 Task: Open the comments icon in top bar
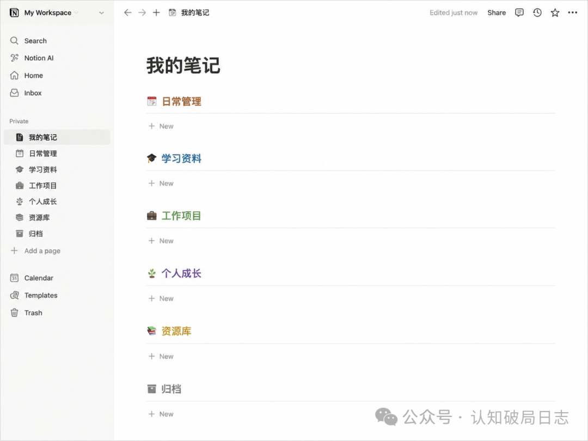[x=519, y=13]
